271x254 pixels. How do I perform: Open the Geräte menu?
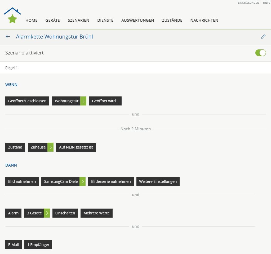tap(52, 20)
